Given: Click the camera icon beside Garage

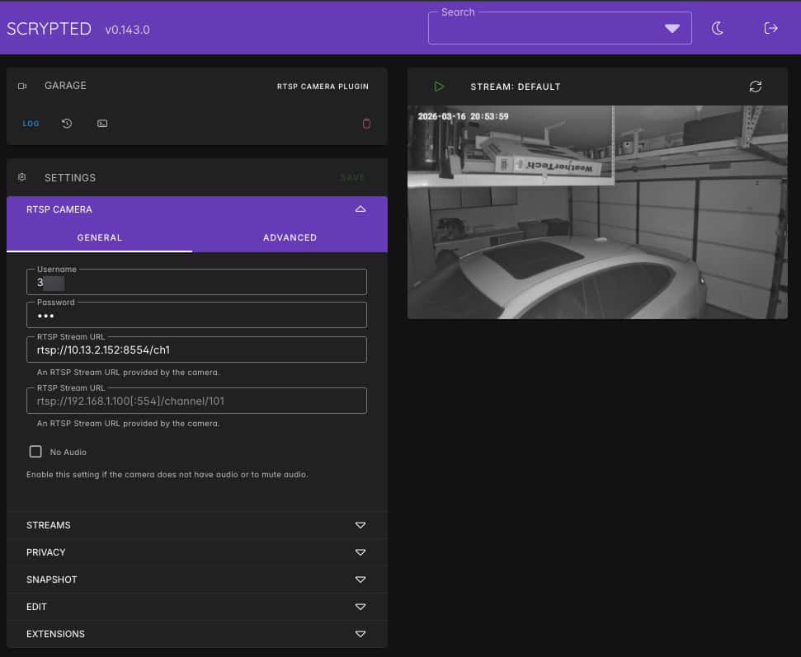Looking at the screenshot, I should pyautogui.click(x=22, y=86).
